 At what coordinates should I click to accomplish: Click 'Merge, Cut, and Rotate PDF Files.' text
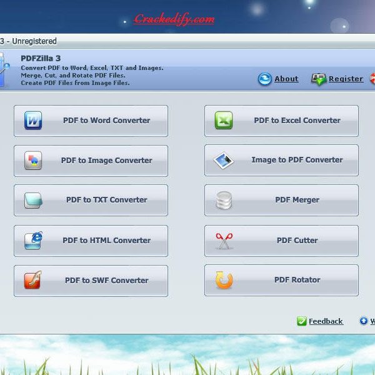point(73,76)
